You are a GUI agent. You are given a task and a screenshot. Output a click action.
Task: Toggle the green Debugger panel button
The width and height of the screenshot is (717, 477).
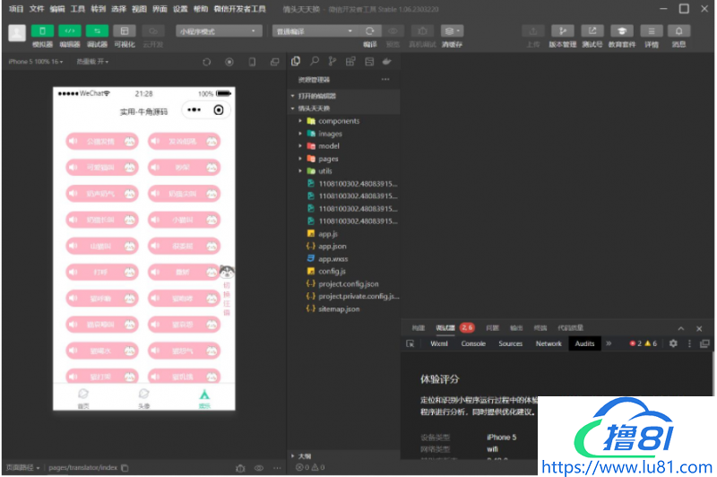(96, 30)
